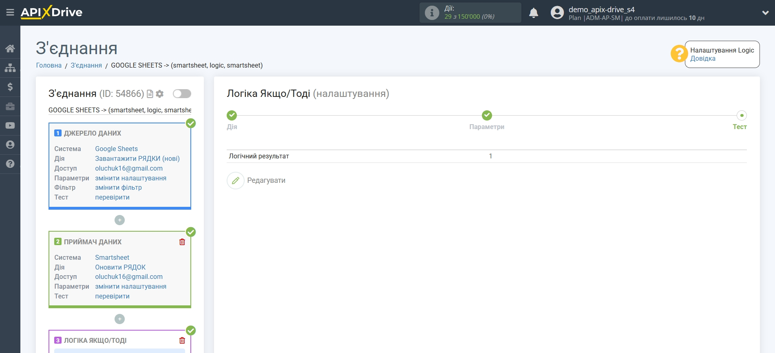Open the Довідка help link
Viewport: 775px width, 353px height.
[702, 59]
